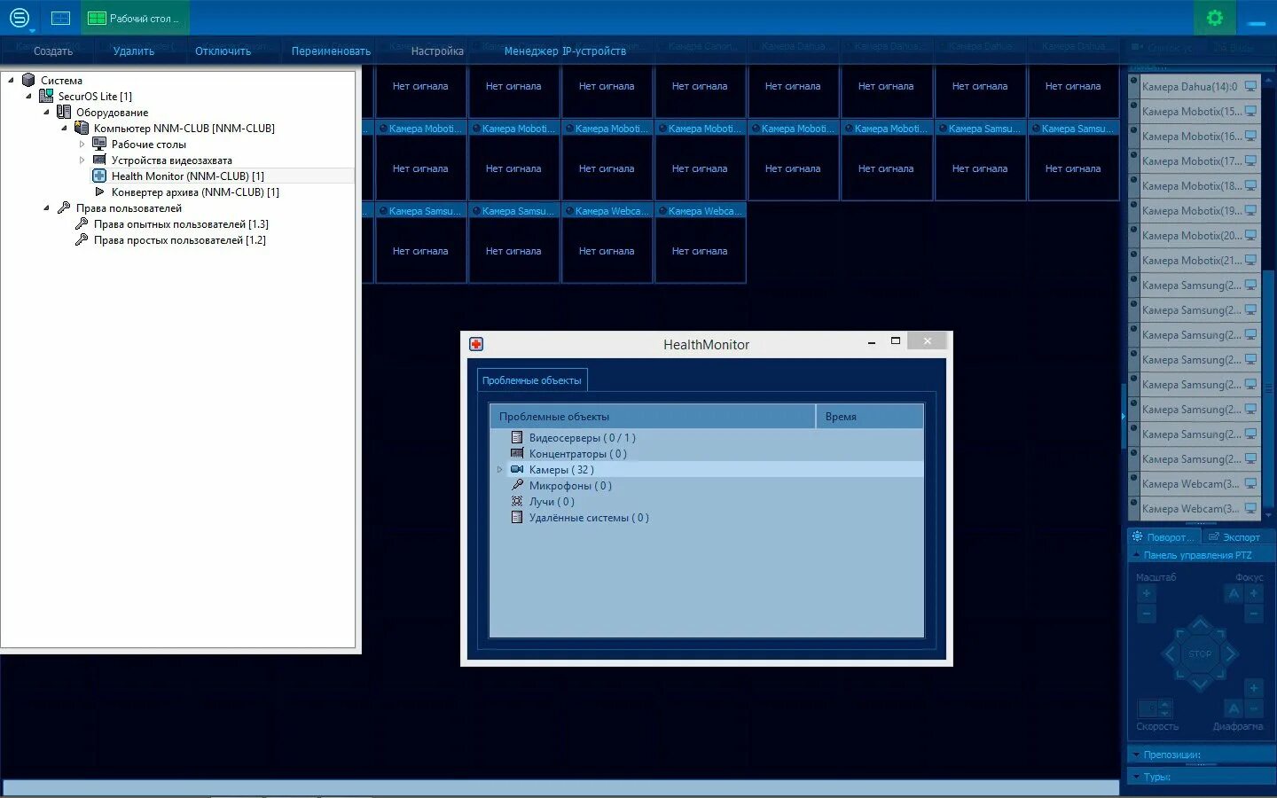This screenshot has width=1277, height=798.
Task: Click the Переименовать button in the toolbar
Action: (x=330, y=51)
